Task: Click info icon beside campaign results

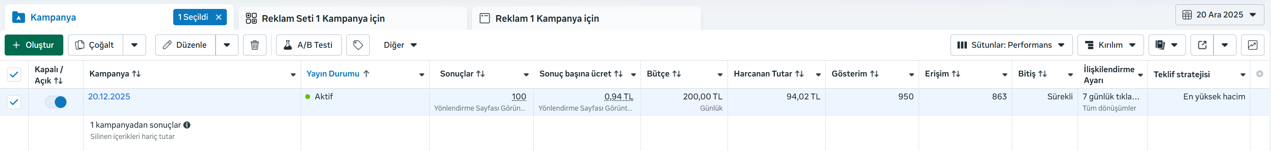Action: [x=187, y=125]
